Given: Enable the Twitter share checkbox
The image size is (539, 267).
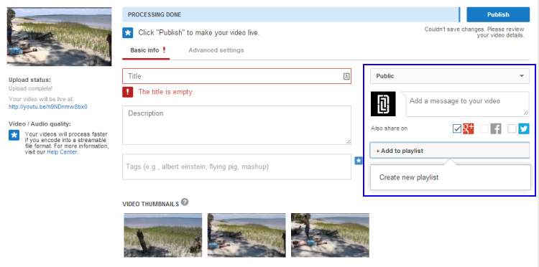Looking at the screenshot, I should (512, 129).
